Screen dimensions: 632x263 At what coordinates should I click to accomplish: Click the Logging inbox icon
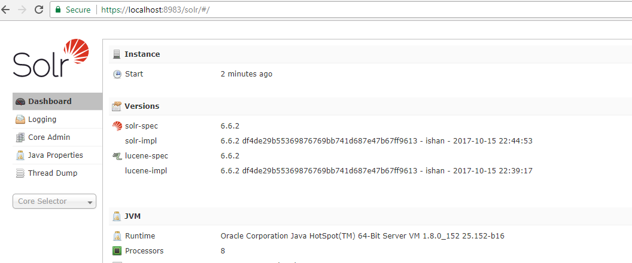[20, 120]
